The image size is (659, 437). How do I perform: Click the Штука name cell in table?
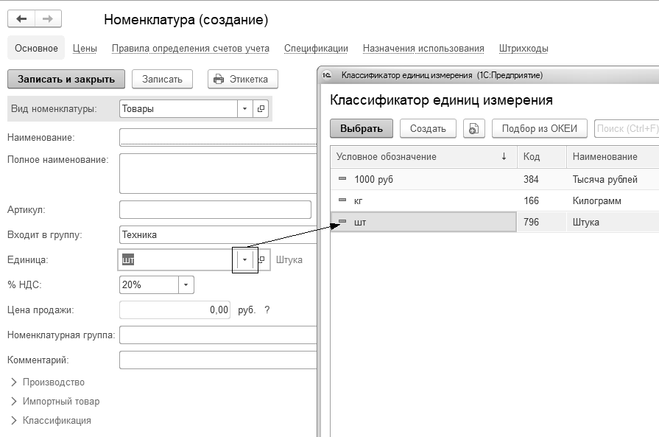point(613,222)
